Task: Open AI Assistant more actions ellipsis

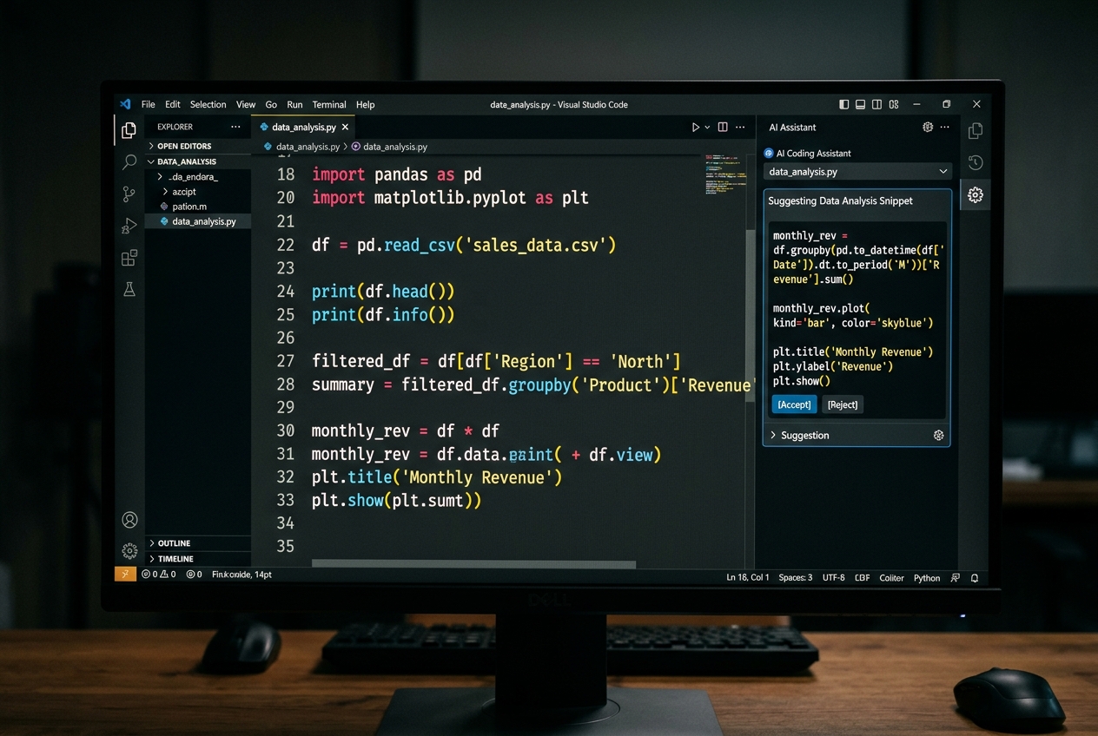Action: click(946, 127)
